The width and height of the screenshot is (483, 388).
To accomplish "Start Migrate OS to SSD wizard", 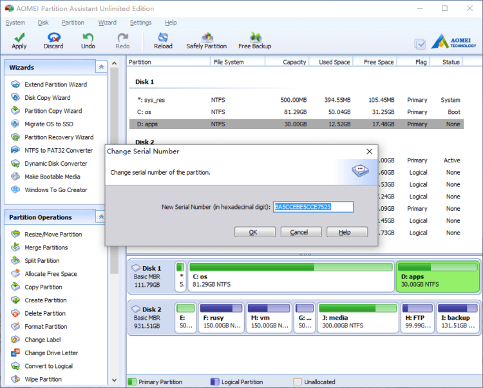I will [48, 124].
